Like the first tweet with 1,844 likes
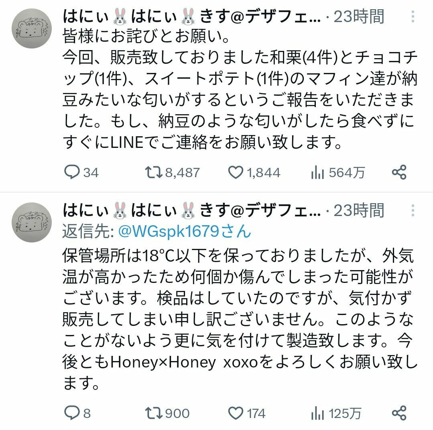The image size is (433, 430). pyautogui.click(x=254, y=172)
